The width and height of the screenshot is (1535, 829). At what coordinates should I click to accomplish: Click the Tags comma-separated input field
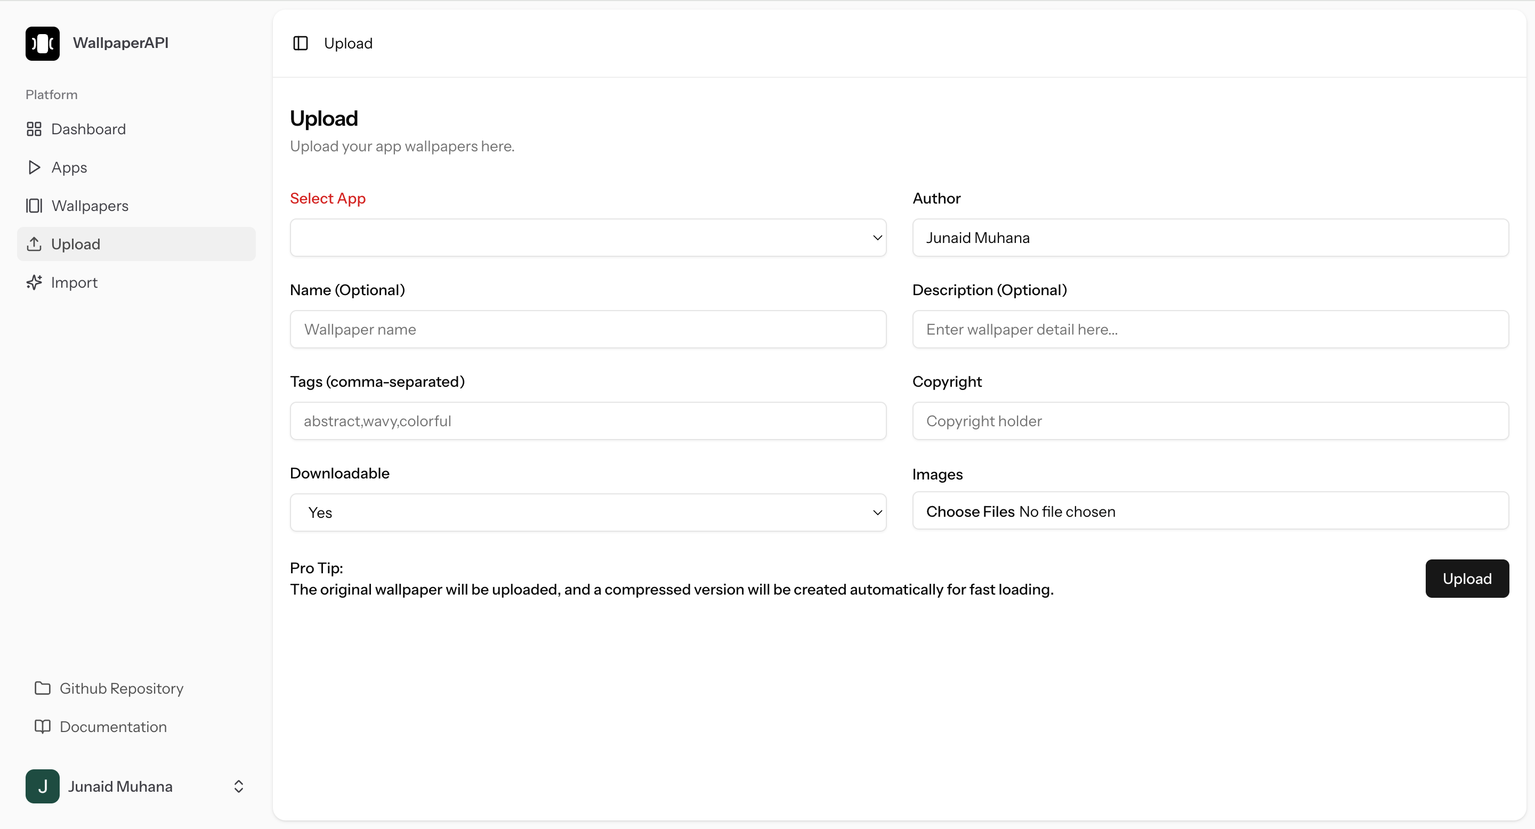tap(587, 421)
